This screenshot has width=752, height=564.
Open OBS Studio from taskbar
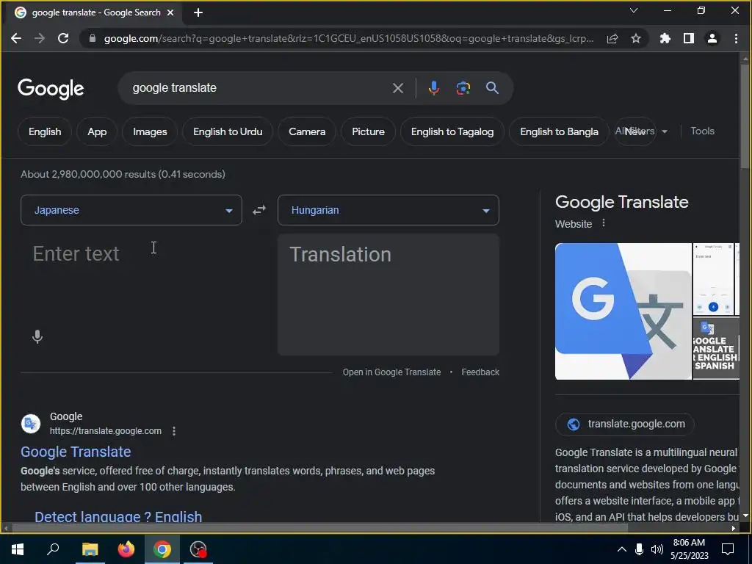198,549
